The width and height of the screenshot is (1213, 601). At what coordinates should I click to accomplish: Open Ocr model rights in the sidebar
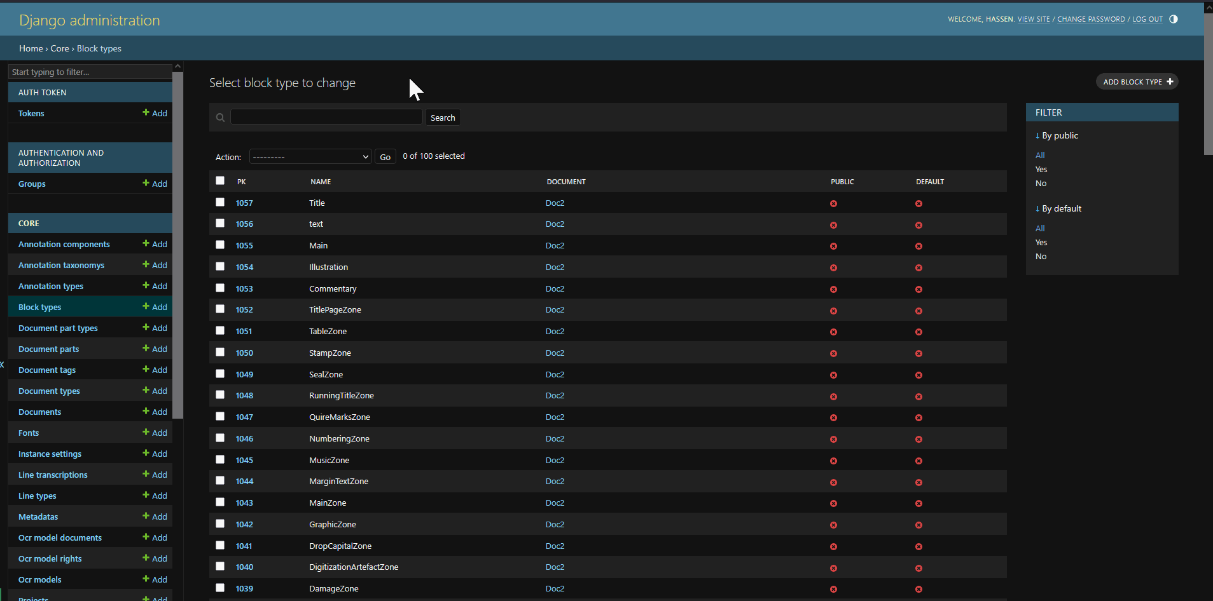(50, 558)
